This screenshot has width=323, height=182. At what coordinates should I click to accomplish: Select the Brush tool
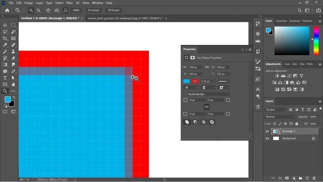5,52
